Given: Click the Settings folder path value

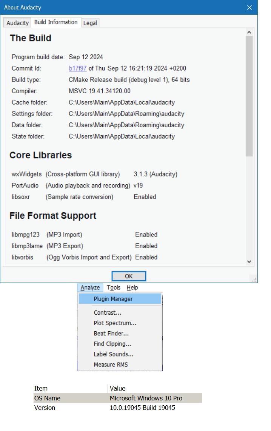Looking at the screenshot, I should [126, 114].
